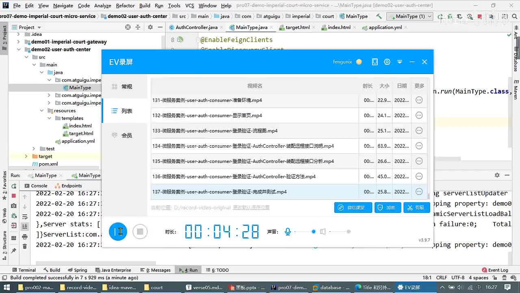Image resolution: width=520 pixels, height=293 pixels.
Task: Expand the demo01-imperial-court-gateway module
Action: tap(19, 42)
